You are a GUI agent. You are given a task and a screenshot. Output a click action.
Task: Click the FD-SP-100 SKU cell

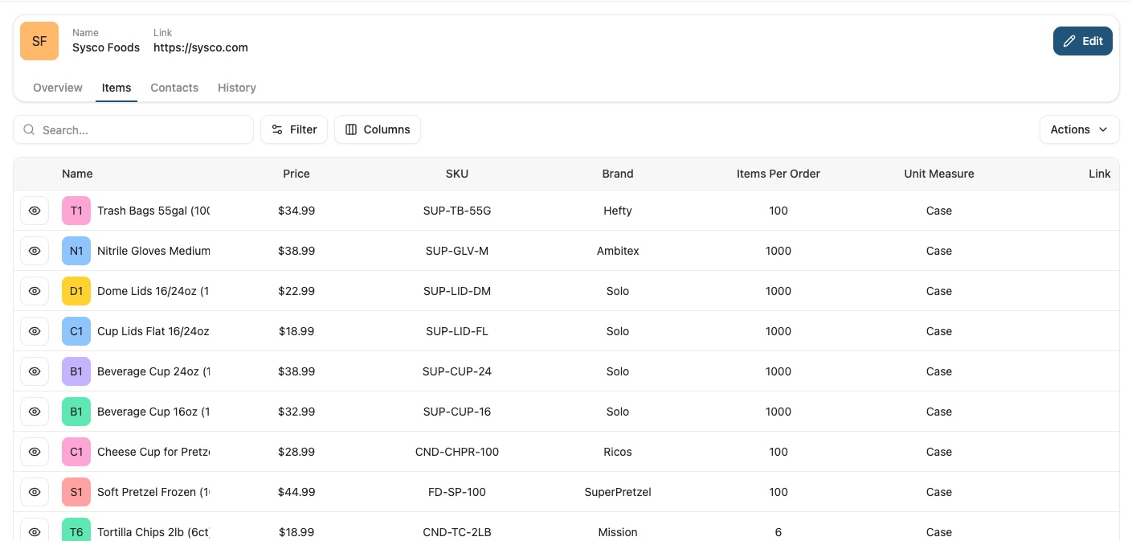click(457, 492)
